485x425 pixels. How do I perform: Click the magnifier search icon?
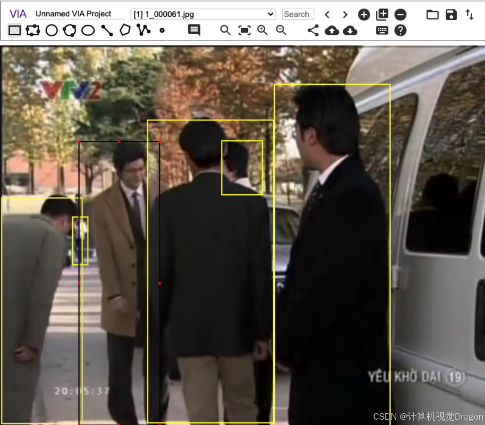(225, 30)
